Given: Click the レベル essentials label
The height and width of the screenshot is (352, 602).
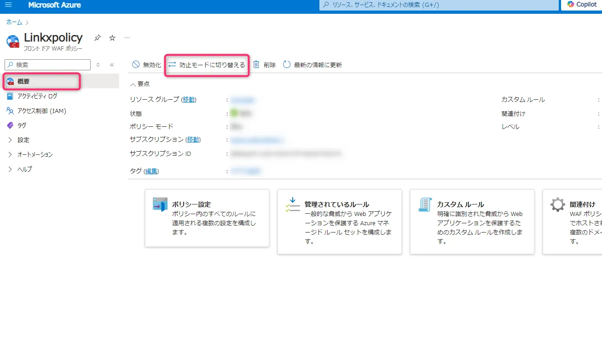Looking at the screenshot, I should click(x=510, y=126).
